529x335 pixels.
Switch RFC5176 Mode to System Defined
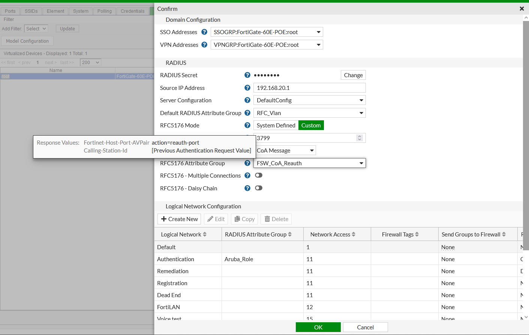pos(276,125)
